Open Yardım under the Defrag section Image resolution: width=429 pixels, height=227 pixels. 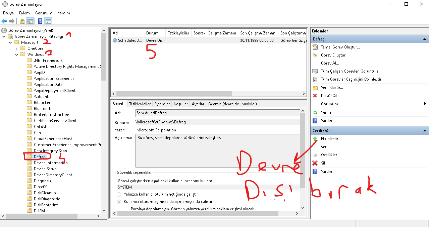(327, 121)
